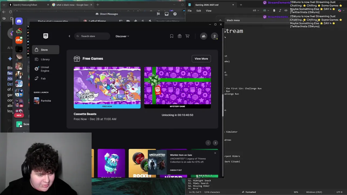The width and height of the screenshot is (347, 195).
Task: Open the gift redeem icon in Epic
Action: [179, 36]
